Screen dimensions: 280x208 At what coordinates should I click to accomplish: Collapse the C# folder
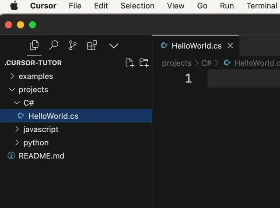[28, 103]
